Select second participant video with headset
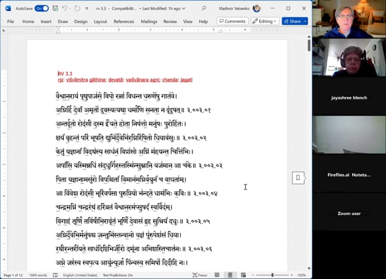Screen dimensions: 386x279 coord(349,58)
